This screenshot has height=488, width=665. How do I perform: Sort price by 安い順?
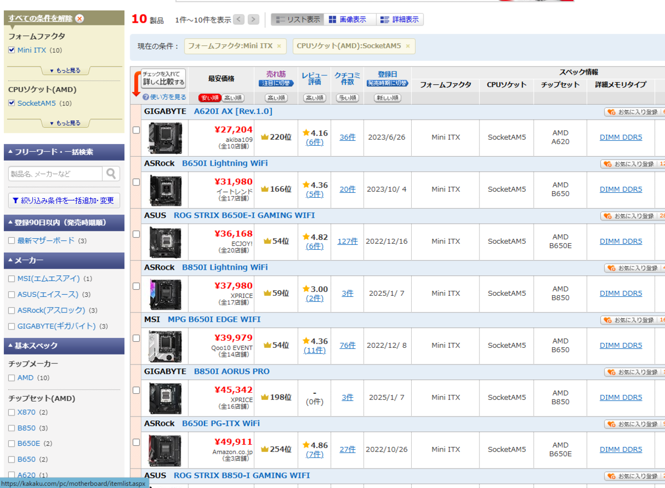pos(209,98)
